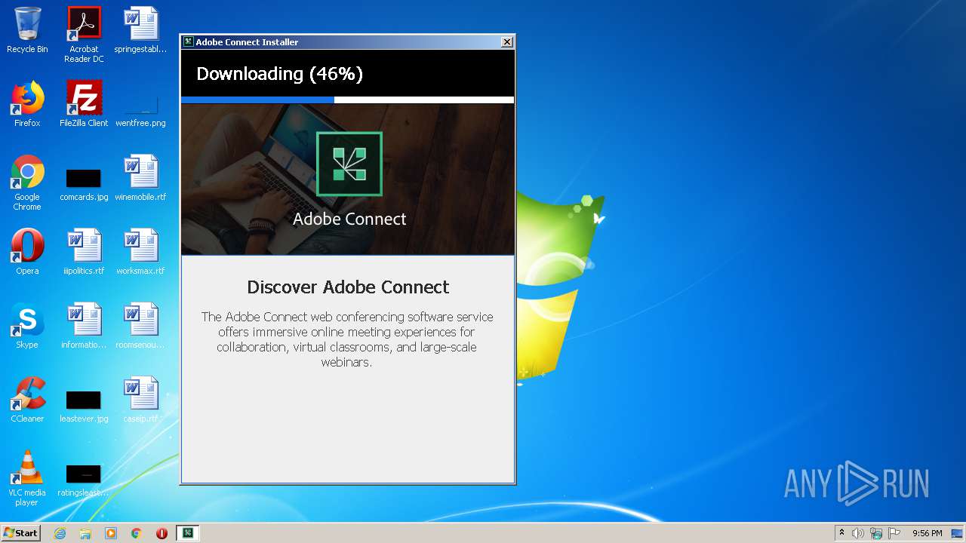Screen dimensions: 966x543
Task: Open Google Chrome desktop shortcut
Action: coord(27,183)
